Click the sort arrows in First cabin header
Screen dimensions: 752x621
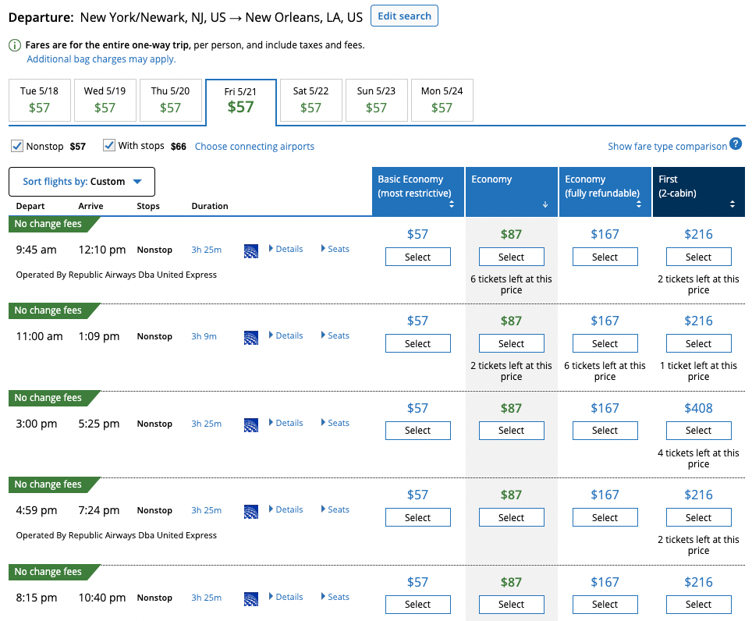click(x=732, y=204)
